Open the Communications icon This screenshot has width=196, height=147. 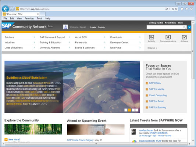(168, 37)
